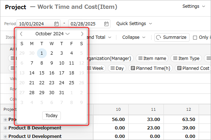Open calendar icon for start date 10/01/2024

click(x=56, y=24)
